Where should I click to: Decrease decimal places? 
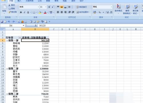[x=111, y=12]
